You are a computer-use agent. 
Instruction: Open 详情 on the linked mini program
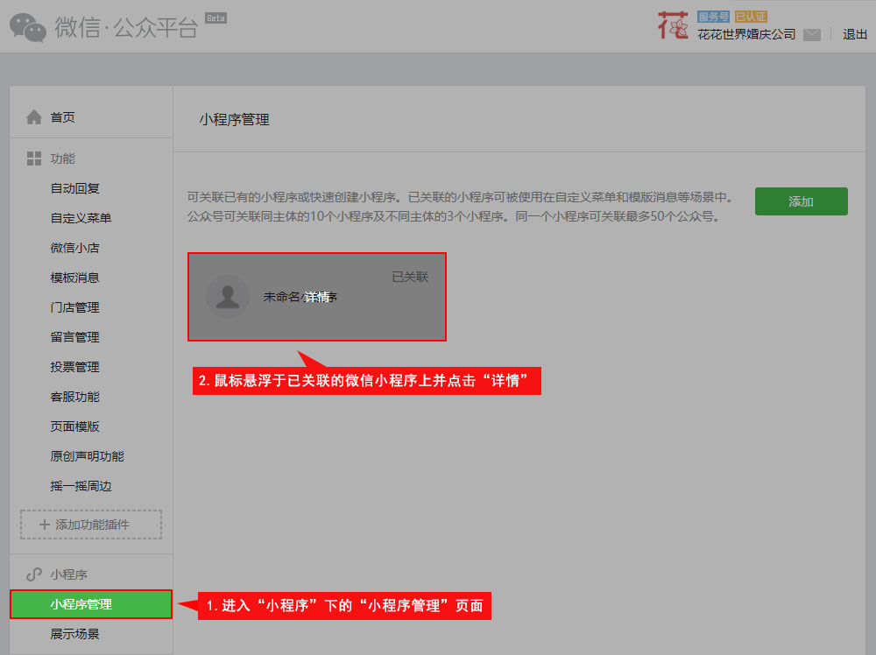click(317, 297)
